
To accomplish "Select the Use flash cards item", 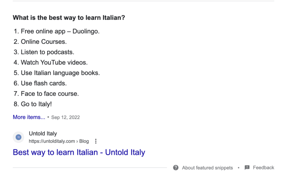I will [x=43, y=84].
